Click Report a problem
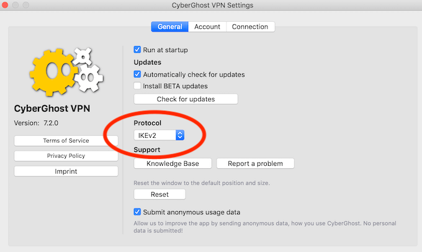Viewport: 422px width, 252px height. (x=255, y=164)
